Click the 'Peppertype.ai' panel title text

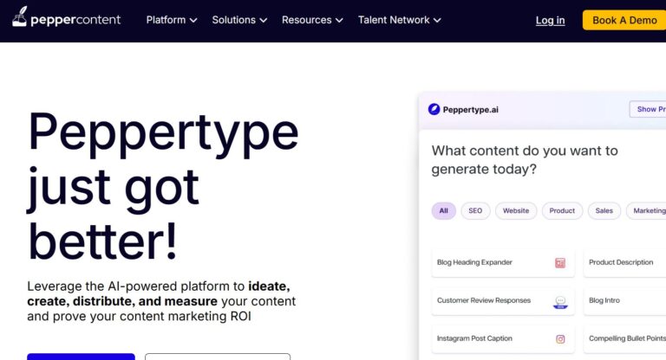tap(471, 110)
